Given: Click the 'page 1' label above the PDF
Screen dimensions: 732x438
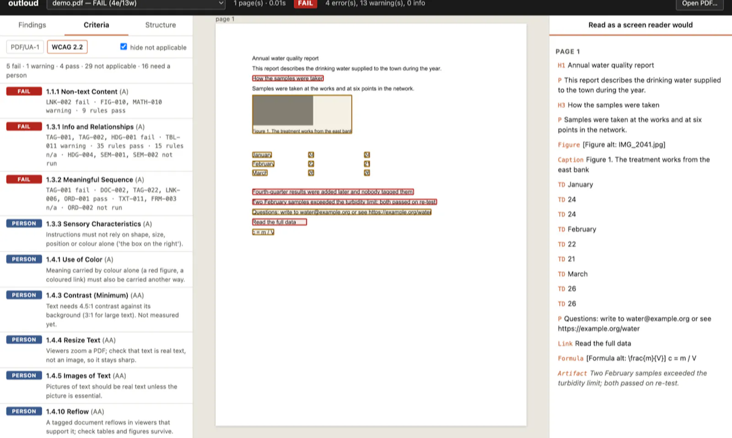Looking at the screenshot, I should pyautogui.click(x=225, y=19).
